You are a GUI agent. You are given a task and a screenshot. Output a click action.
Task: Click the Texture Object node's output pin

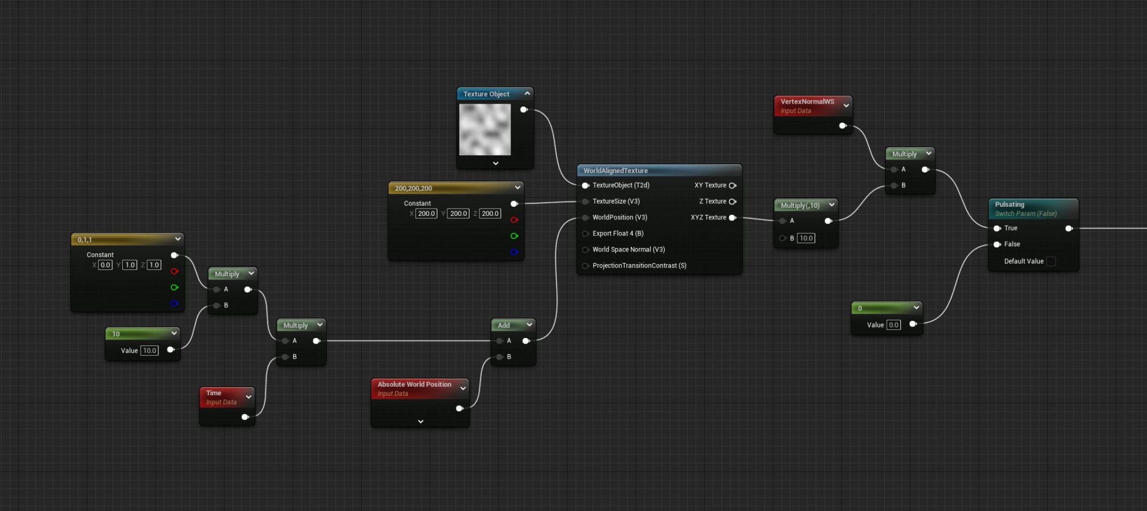524,109
